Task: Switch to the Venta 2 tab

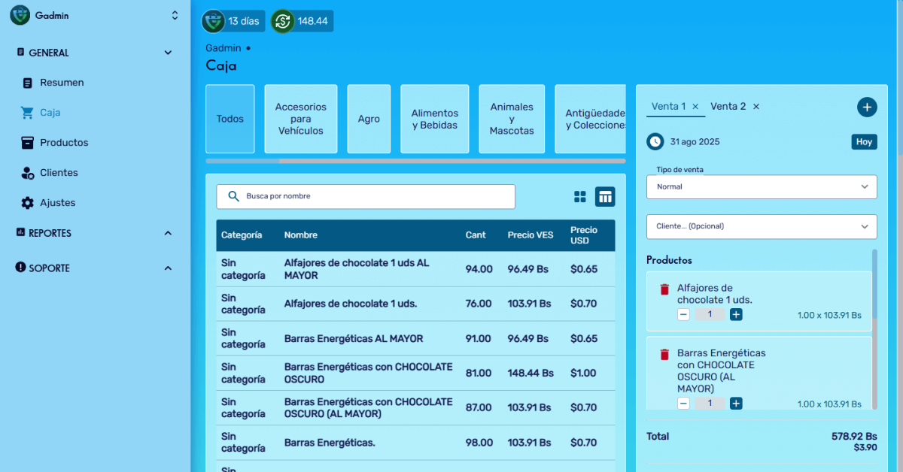Action: coord(728,107)
